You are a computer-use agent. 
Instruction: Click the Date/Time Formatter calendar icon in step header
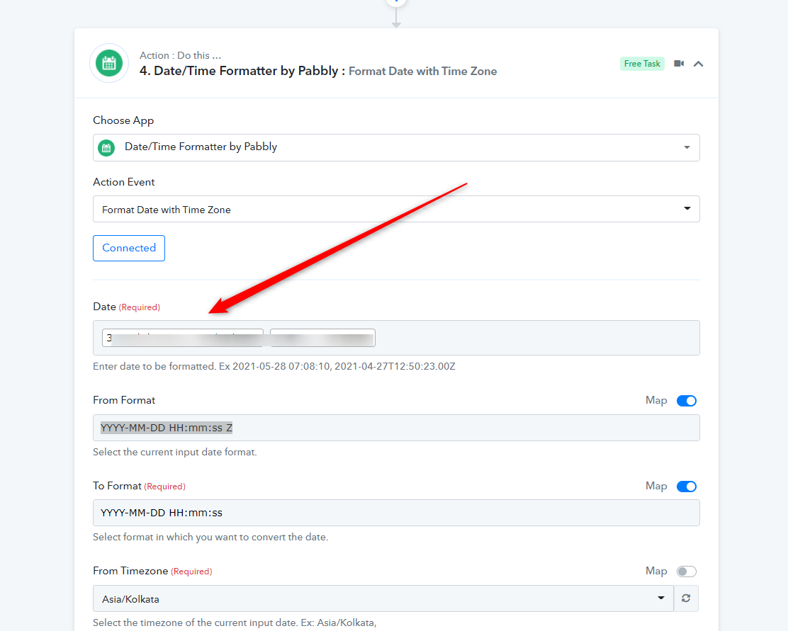[109, 63]
